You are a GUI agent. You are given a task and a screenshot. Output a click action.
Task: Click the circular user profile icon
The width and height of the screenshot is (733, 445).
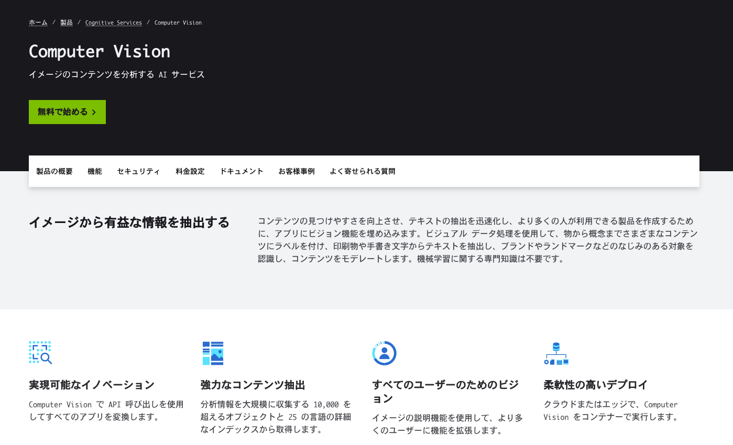(384, 353)
